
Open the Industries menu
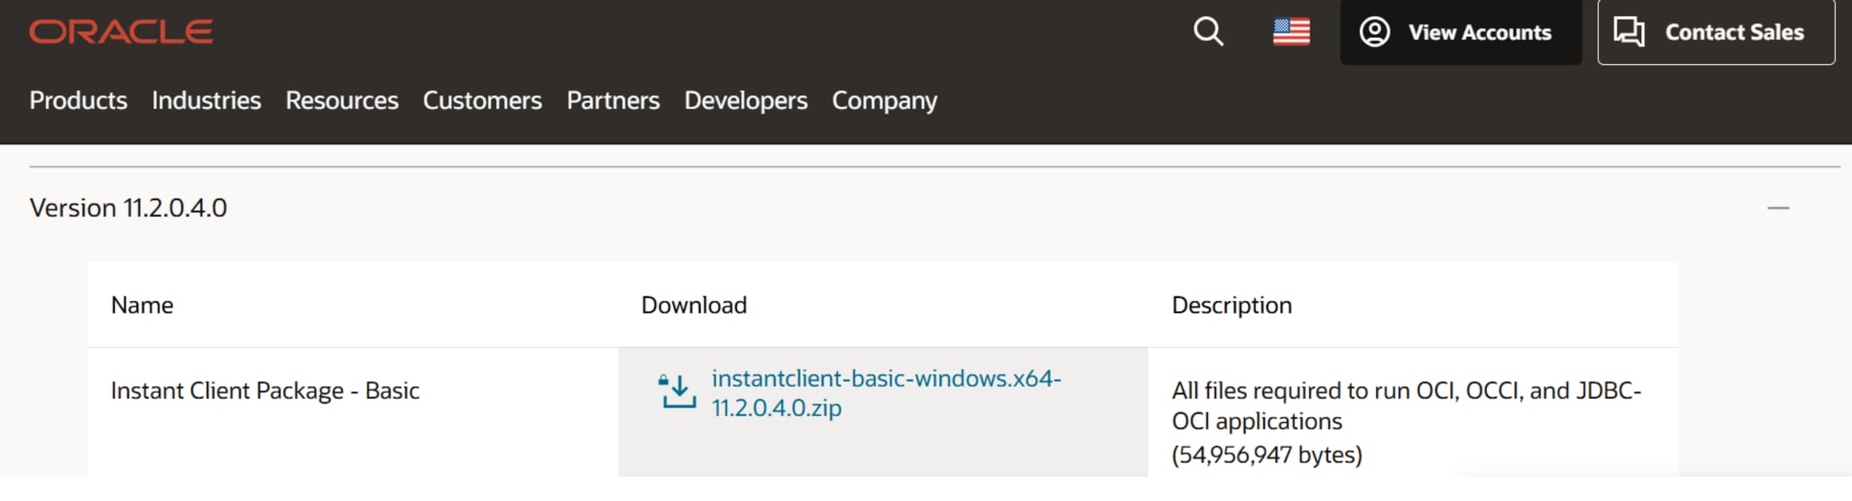206,100
